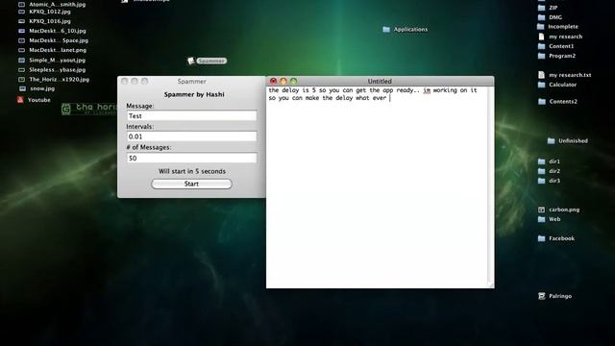Select the Calculator folder icon
Image resolution: width=615 pixels, height=346 pixels.
(542, 85)
